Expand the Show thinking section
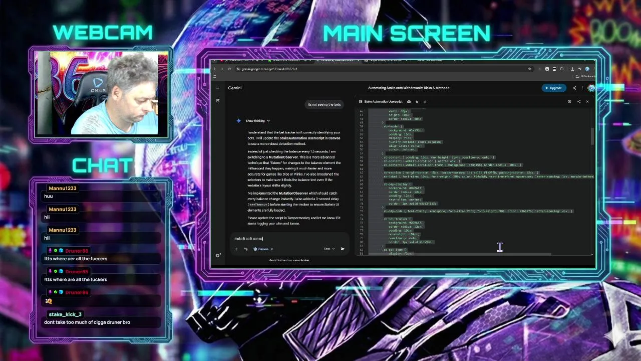The width and height of the screenshot is (641, 361). click(257, 121)
